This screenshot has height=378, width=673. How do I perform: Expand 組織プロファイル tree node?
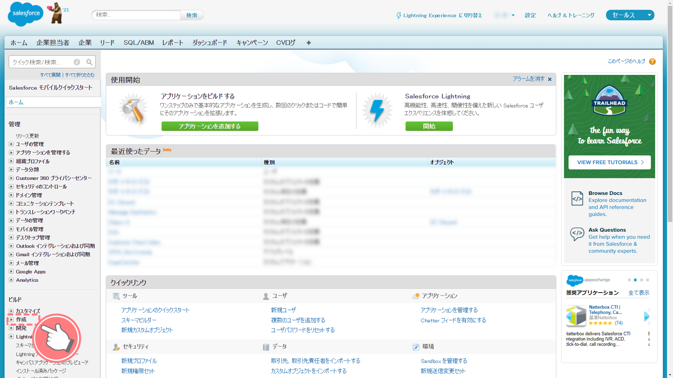pos(11,161)
